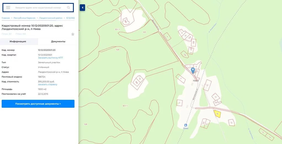Click the blue location pin marker
This screenshot has height=144, width=282.
click(193, 70)
